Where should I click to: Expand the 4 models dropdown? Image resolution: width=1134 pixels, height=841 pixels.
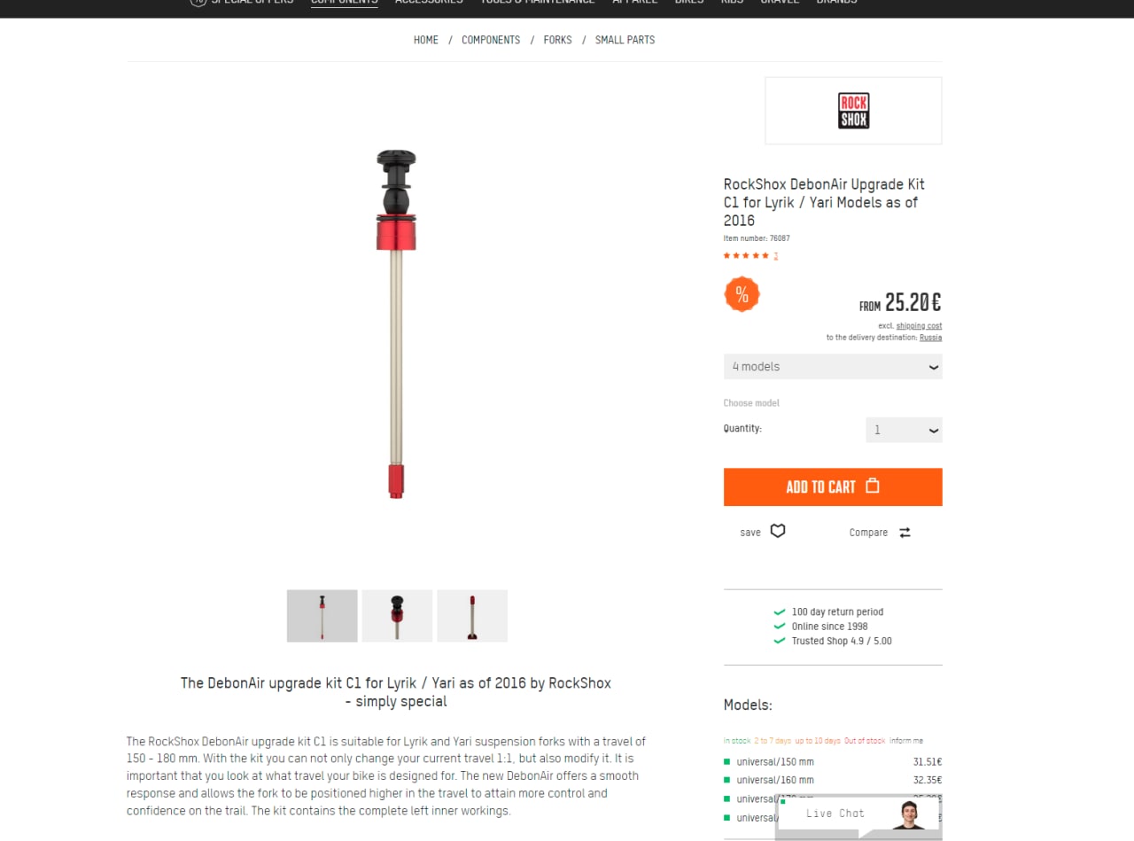point(833,366)
